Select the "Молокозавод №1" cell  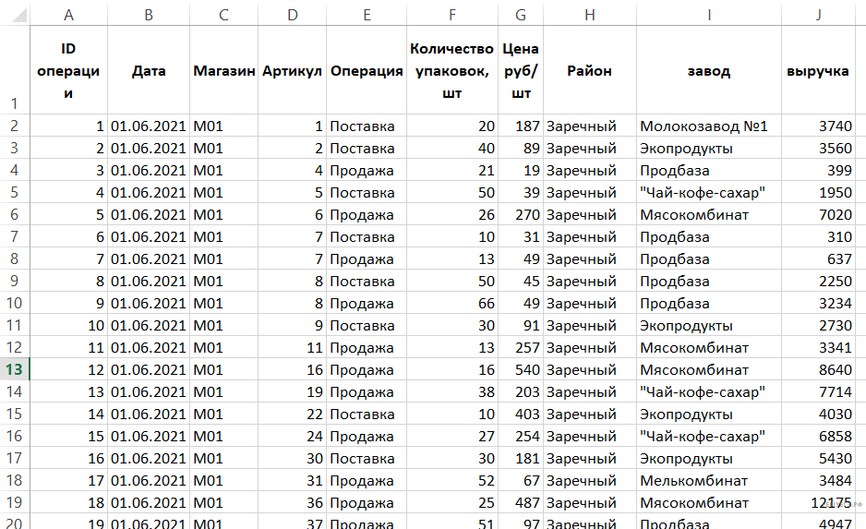coord(704,126)
